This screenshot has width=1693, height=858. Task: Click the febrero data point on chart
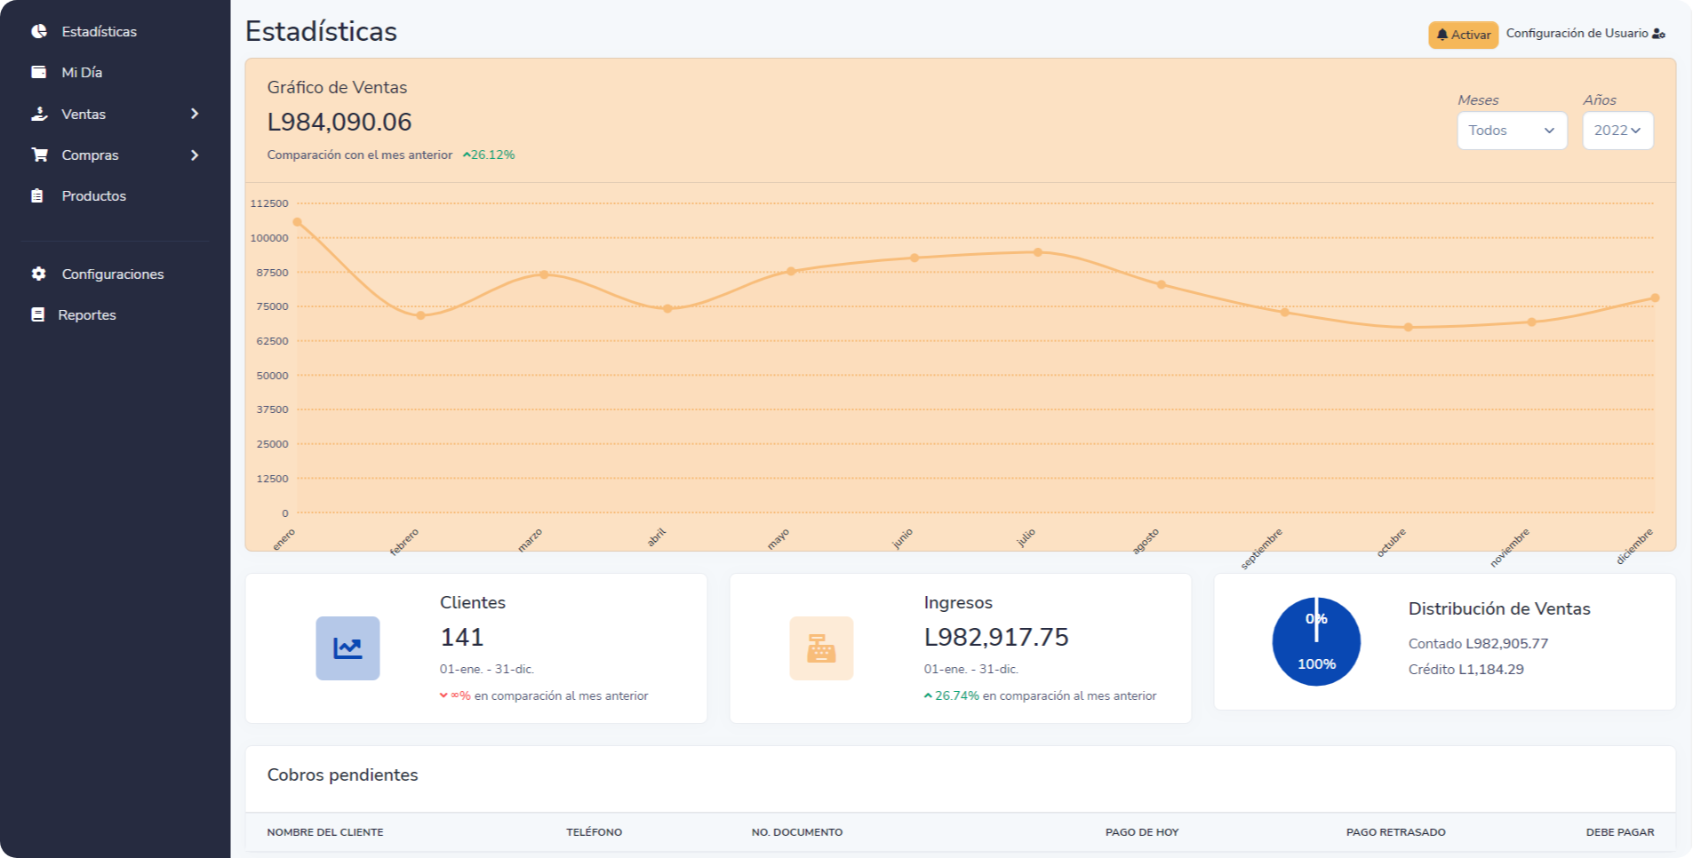[x=420, y=315]
